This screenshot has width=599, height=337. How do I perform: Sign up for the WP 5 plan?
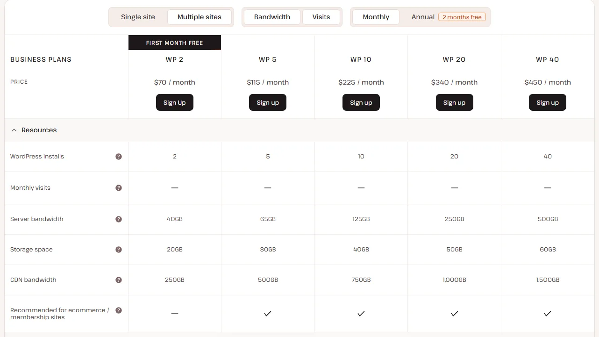click(268, 103)
